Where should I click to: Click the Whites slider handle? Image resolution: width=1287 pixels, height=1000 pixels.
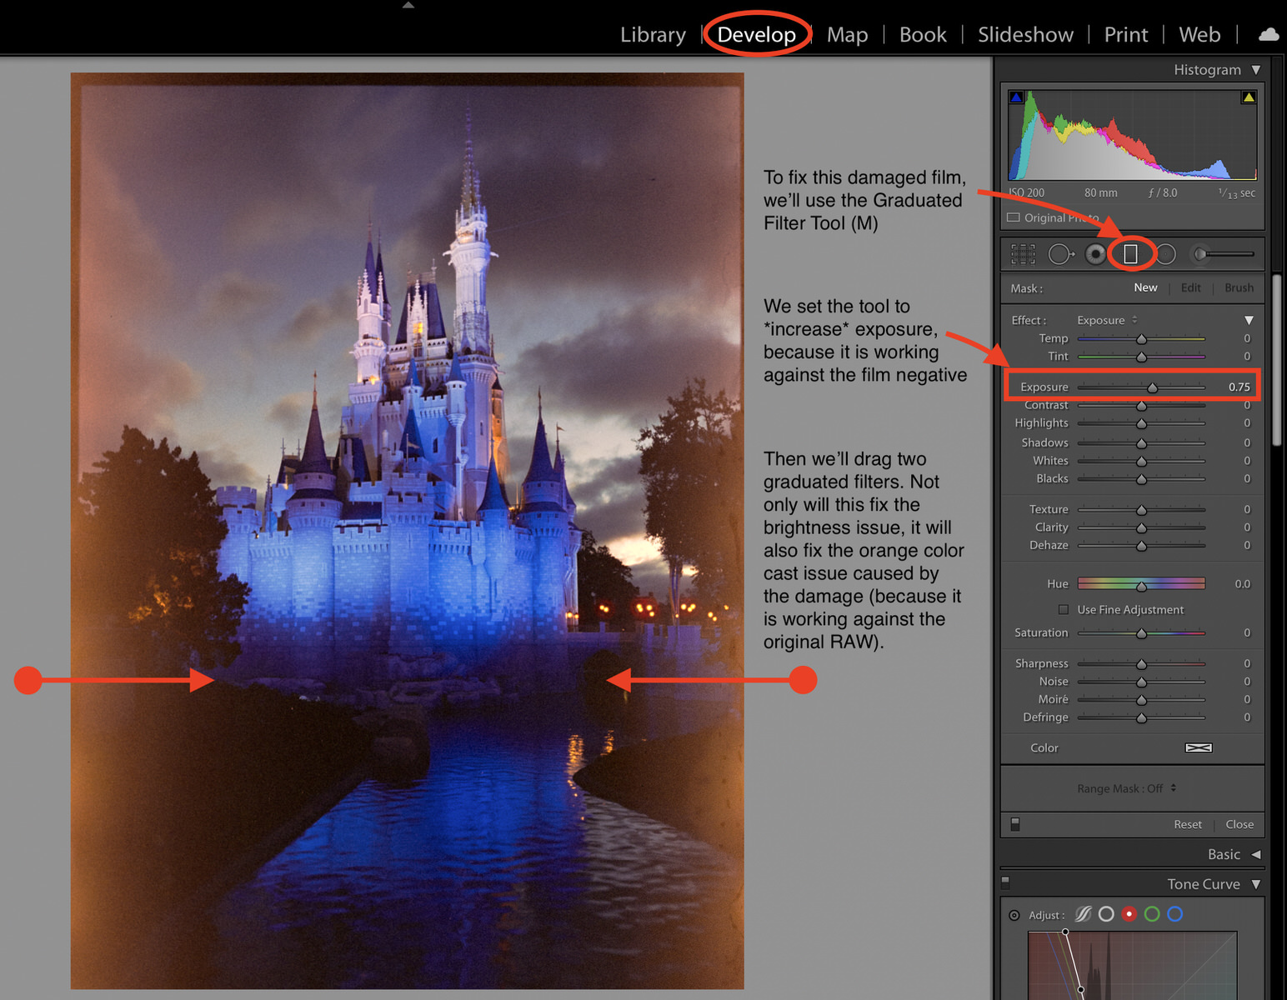[1141, 462]
